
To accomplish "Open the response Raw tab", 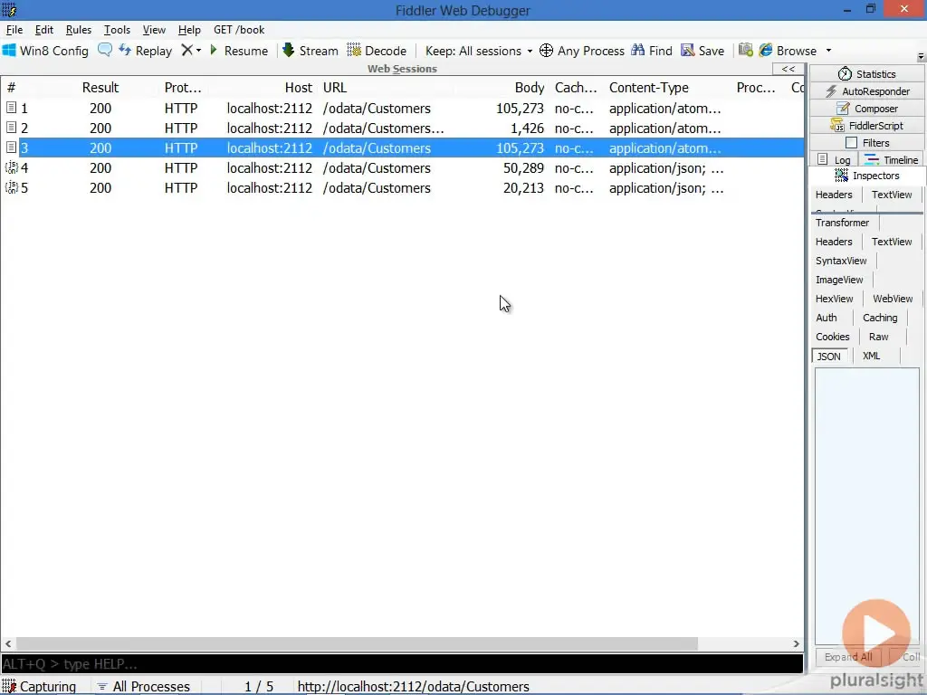I will pyautogui.click(x=878, y=337).
